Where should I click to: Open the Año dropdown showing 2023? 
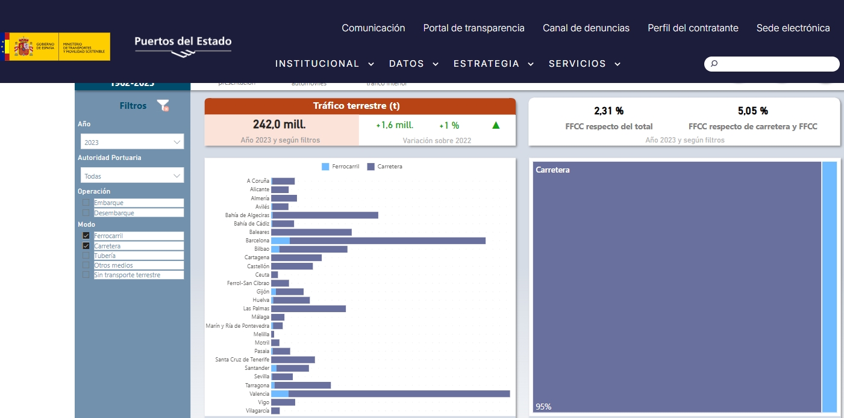pos(132,143)
